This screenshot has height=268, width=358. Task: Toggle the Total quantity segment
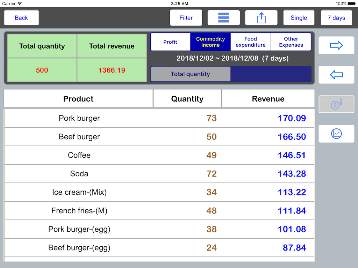[x=190, y=74]
